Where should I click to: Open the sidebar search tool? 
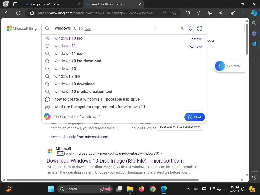point(254,23)
